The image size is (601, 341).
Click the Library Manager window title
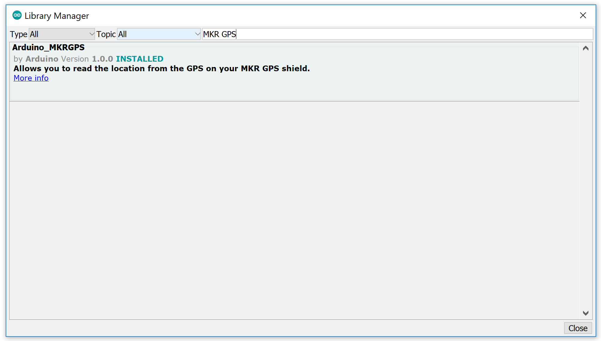point(57,16)
